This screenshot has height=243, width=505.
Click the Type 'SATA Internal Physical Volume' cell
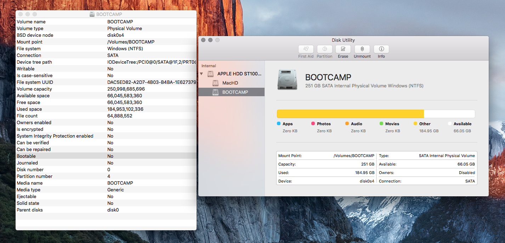pyautogui.click(x=447, y=156)
